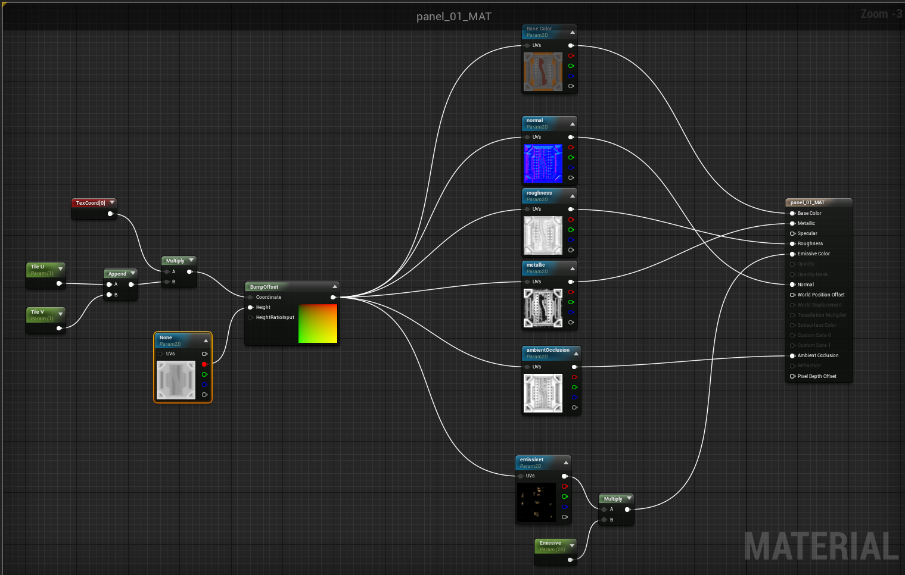The width and height of the screenshot is (905, 575).
Task: Click green channel output pin on roughness node
Action: tap(571, 230)
